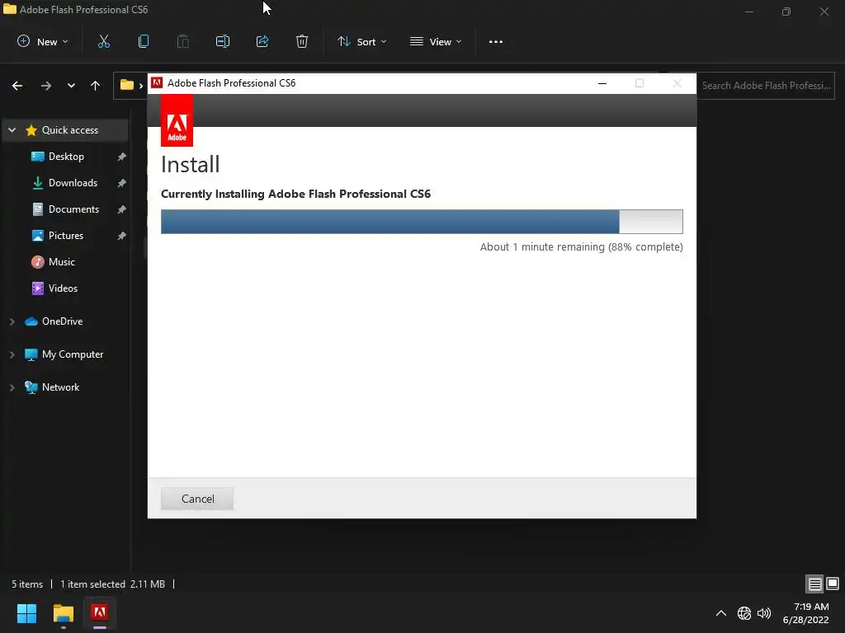Expand the My Computer tree node
The height and width of the screenshot is (633, 845).
click(x=12, y=354)
